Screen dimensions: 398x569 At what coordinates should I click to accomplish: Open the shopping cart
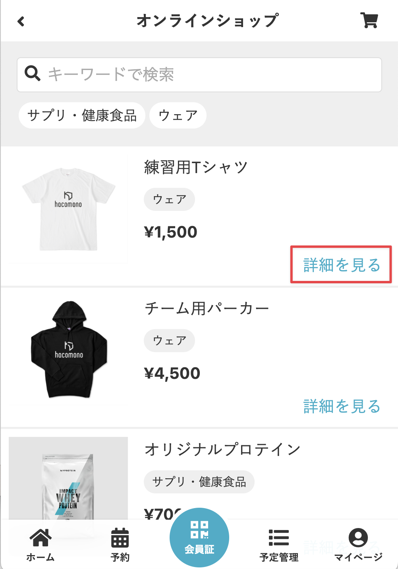[369, 20]
